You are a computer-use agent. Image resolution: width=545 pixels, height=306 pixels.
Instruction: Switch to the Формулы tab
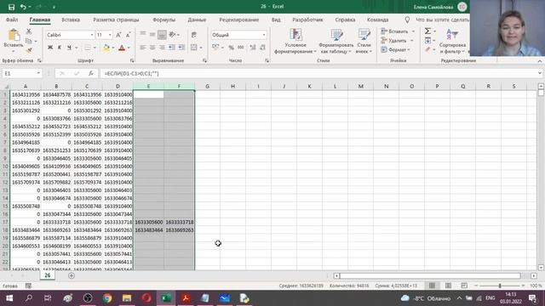(x=163, y=20)
